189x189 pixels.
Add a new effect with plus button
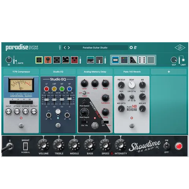[x=169, y=72]
